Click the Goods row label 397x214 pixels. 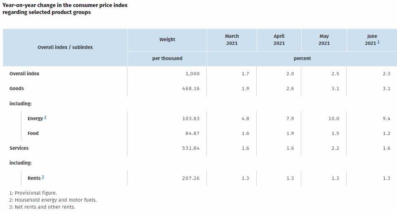(x=17, y=88)
